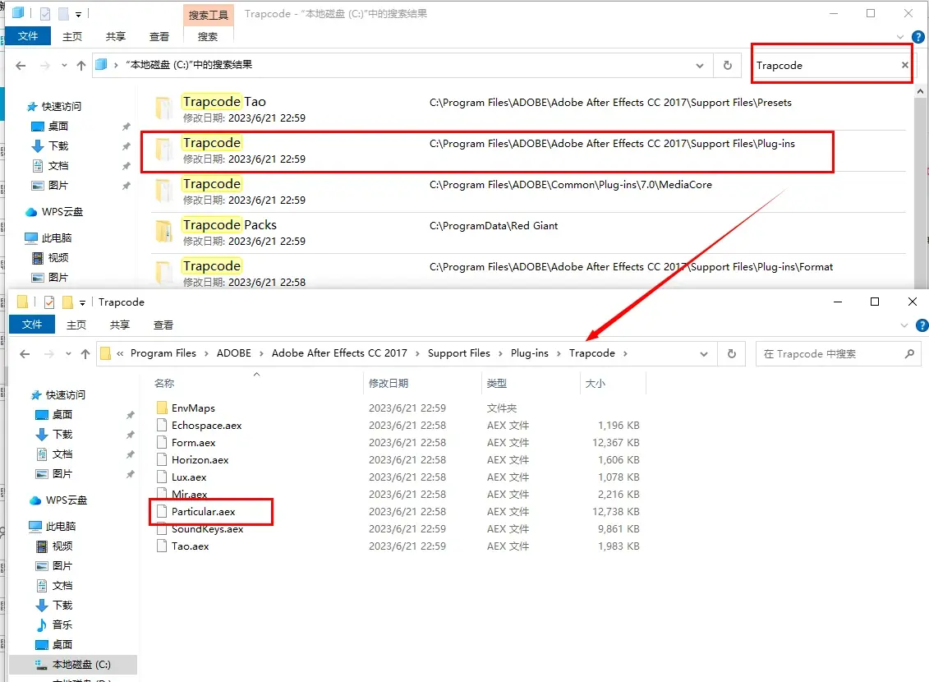
Task: Expand address bar history in Trapcode window
Action: point(704,354)
